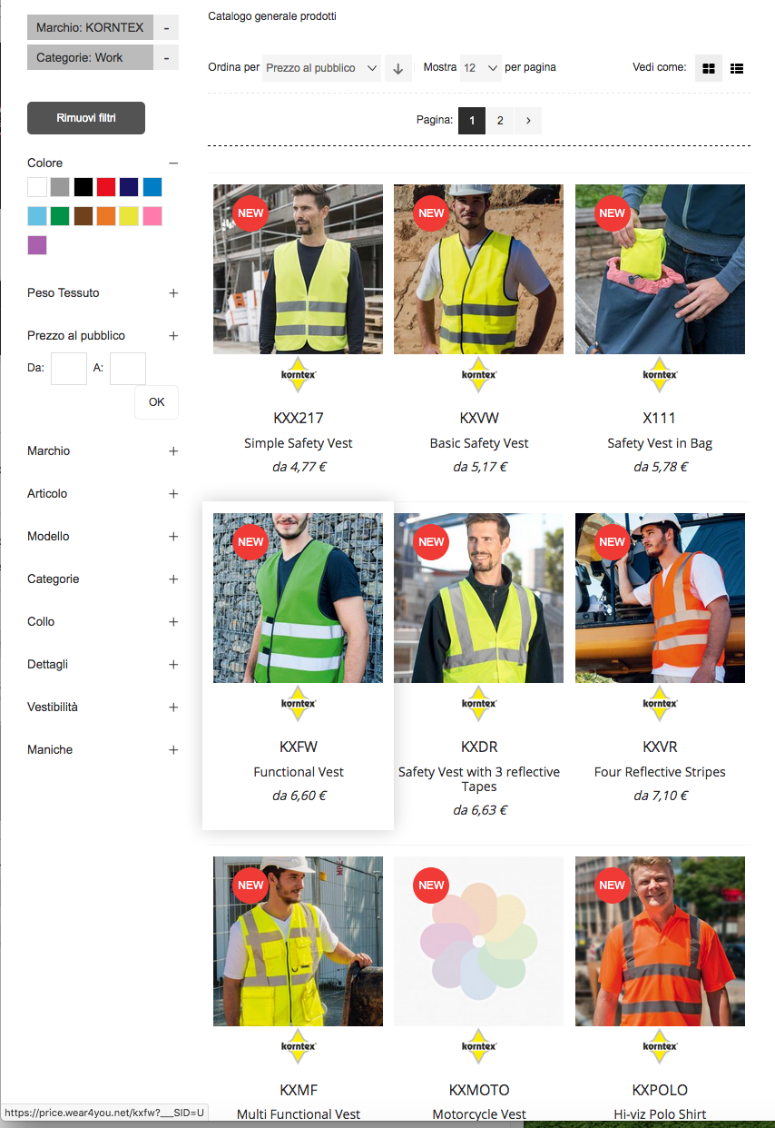Open the KXFW Functional Vest product image
Screen dimensions: 775x1128
298,598
